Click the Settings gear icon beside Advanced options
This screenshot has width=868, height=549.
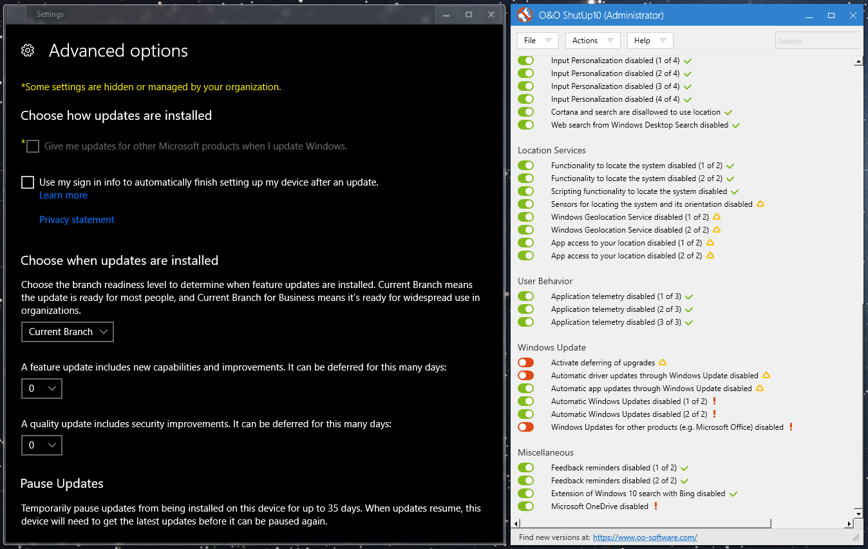[x=28, y=51]
